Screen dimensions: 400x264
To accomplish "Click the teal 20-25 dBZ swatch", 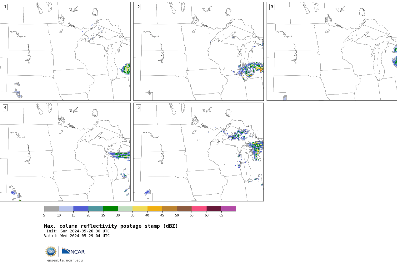I will (x=96, y=209).
